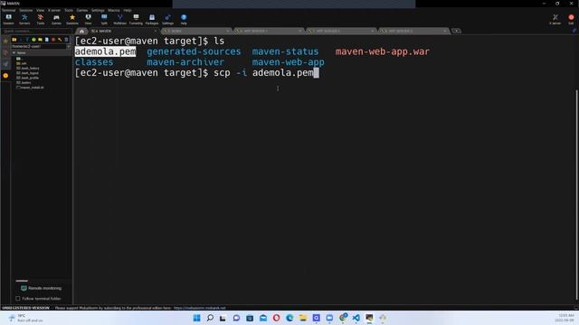Click the terminal vertical scrollbar

(576, 195)
